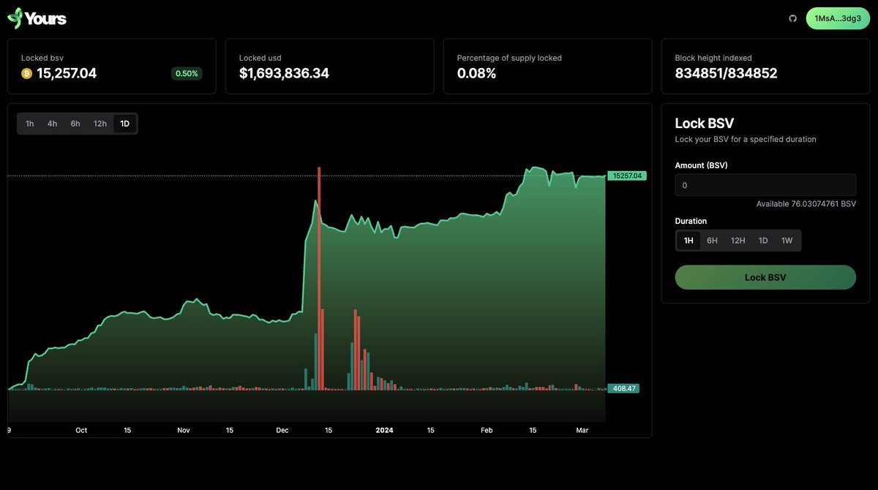Click the 0.50% change badge

tap(187, 73)
